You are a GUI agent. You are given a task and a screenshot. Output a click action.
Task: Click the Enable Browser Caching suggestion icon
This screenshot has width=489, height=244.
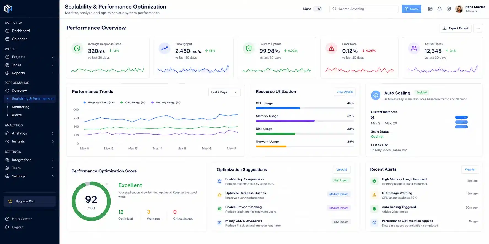219,209
